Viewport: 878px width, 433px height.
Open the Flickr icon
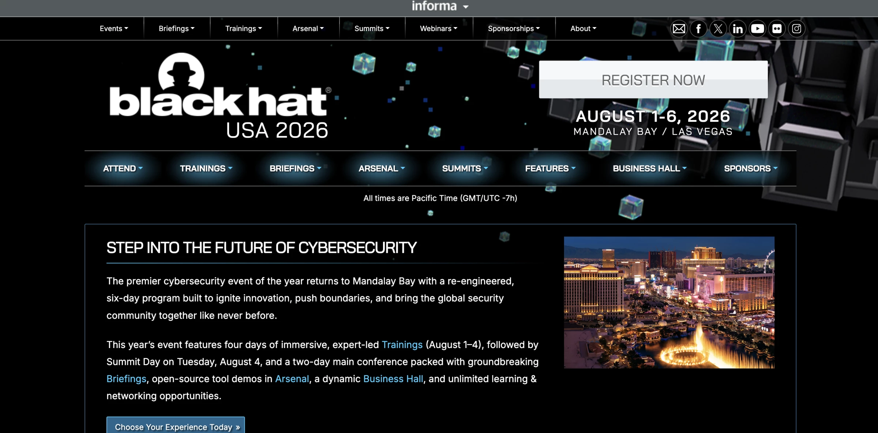[x=777, y=29]
